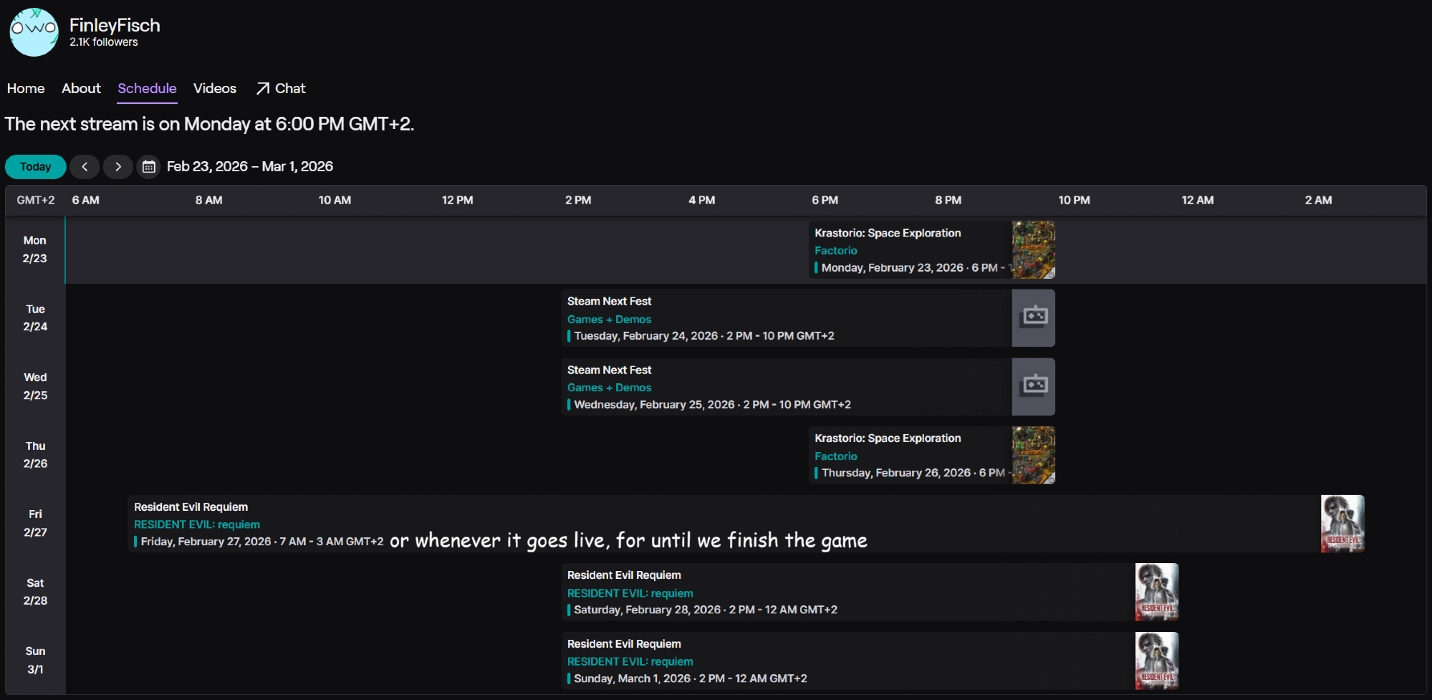Click Saturday Resident Evil Requiem cover art

pyautogui.click(x=1156, y=592)
